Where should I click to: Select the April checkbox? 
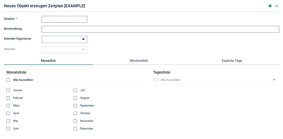coord(8,114)
